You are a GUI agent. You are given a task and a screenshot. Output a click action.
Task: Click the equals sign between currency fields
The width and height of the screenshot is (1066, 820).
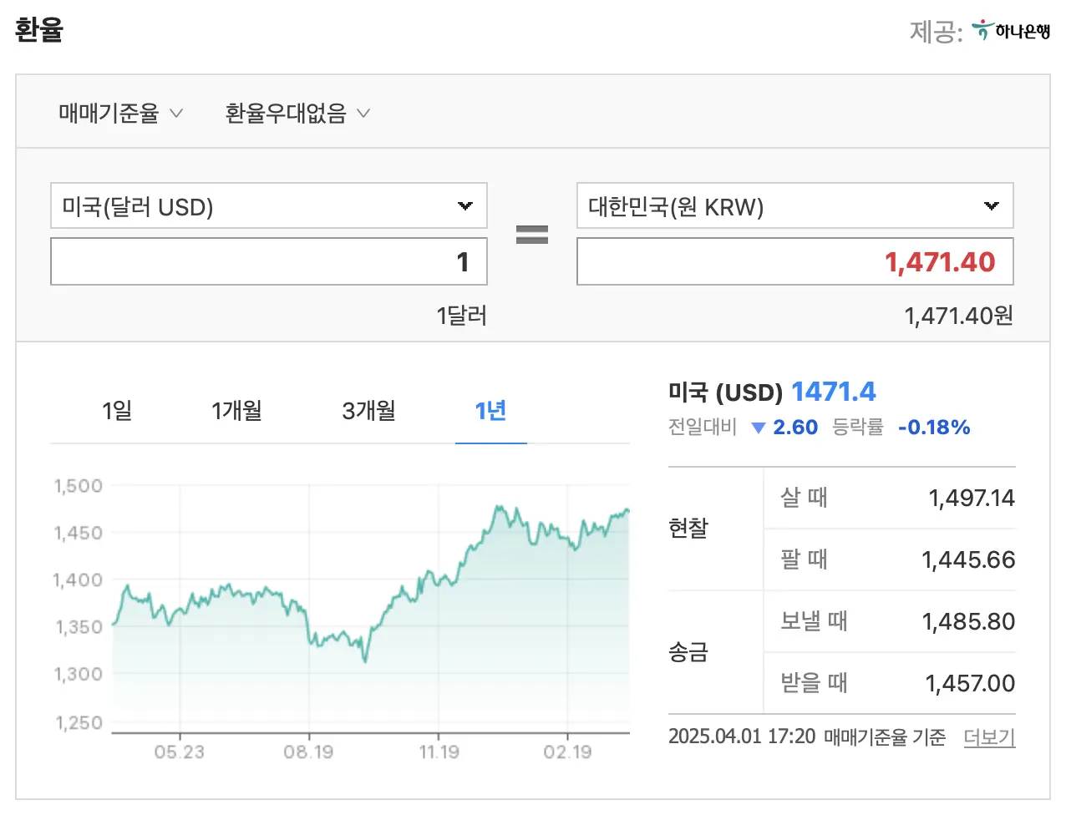pos(532,234)
